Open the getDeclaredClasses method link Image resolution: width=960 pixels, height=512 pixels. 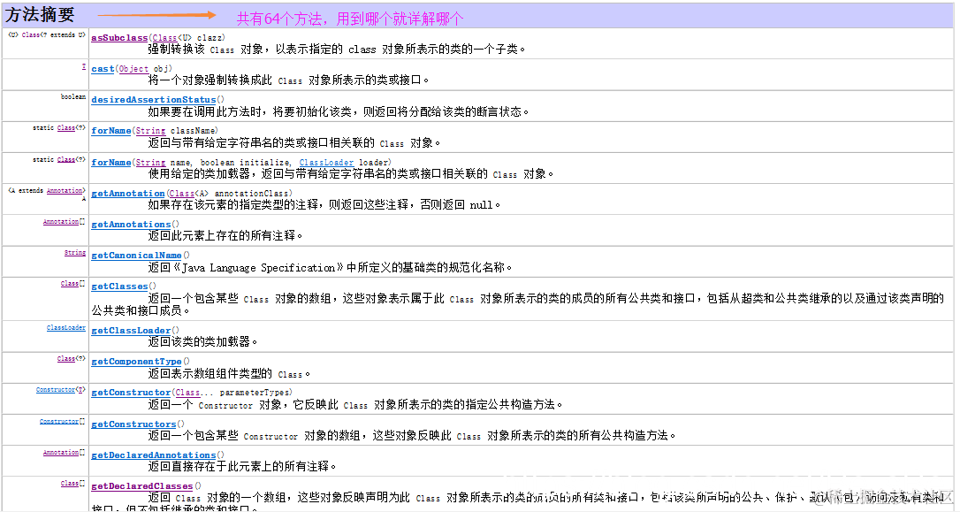[142, 486]
